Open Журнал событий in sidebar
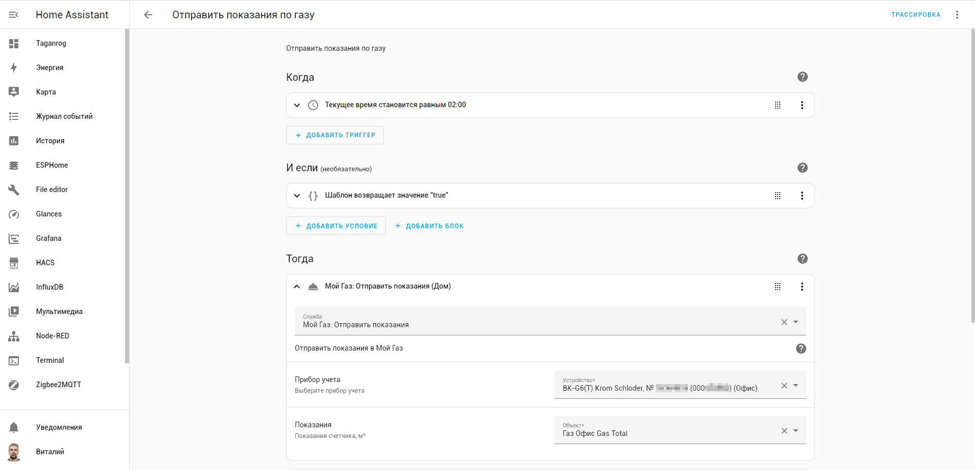The width and height of the screenshot is (975, 470). coord(63,116)
